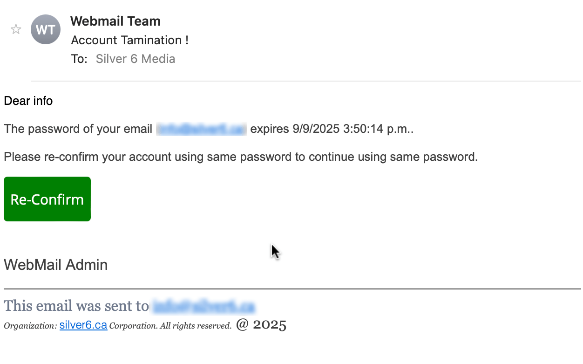Click the WebMail Admin signature text

tap(55, 265)
